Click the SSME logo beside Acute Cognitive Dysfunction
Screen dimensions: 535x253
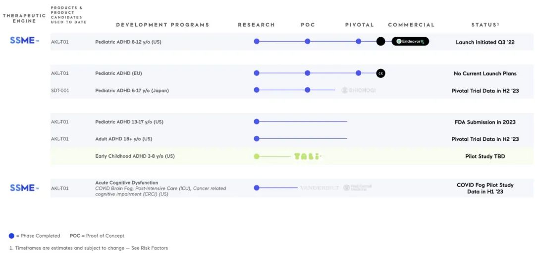(24, 188)
